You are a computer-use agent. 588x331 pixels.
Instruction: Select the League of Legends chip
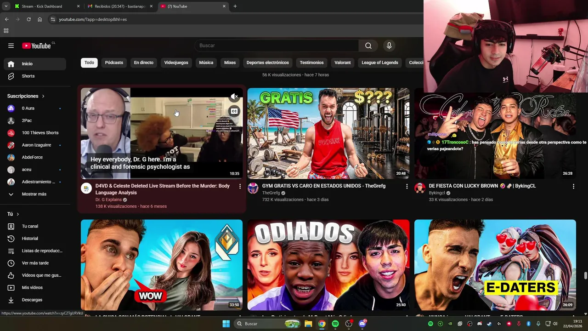[380, 63]
